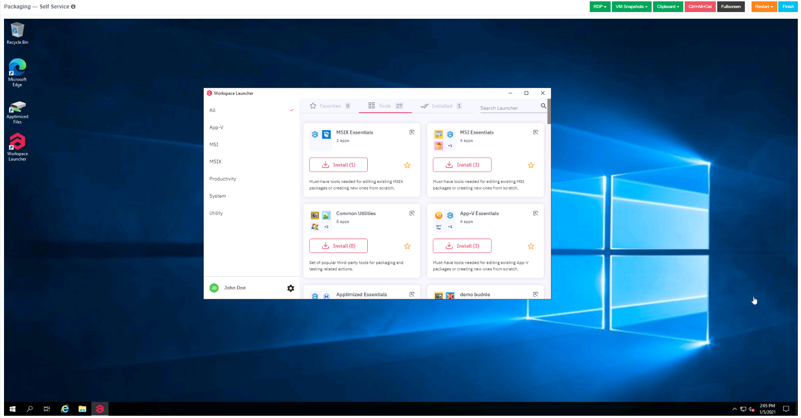Open the VM Snapshots dropdown
This screenshot has height=418, width=801.
click(631, 7)
